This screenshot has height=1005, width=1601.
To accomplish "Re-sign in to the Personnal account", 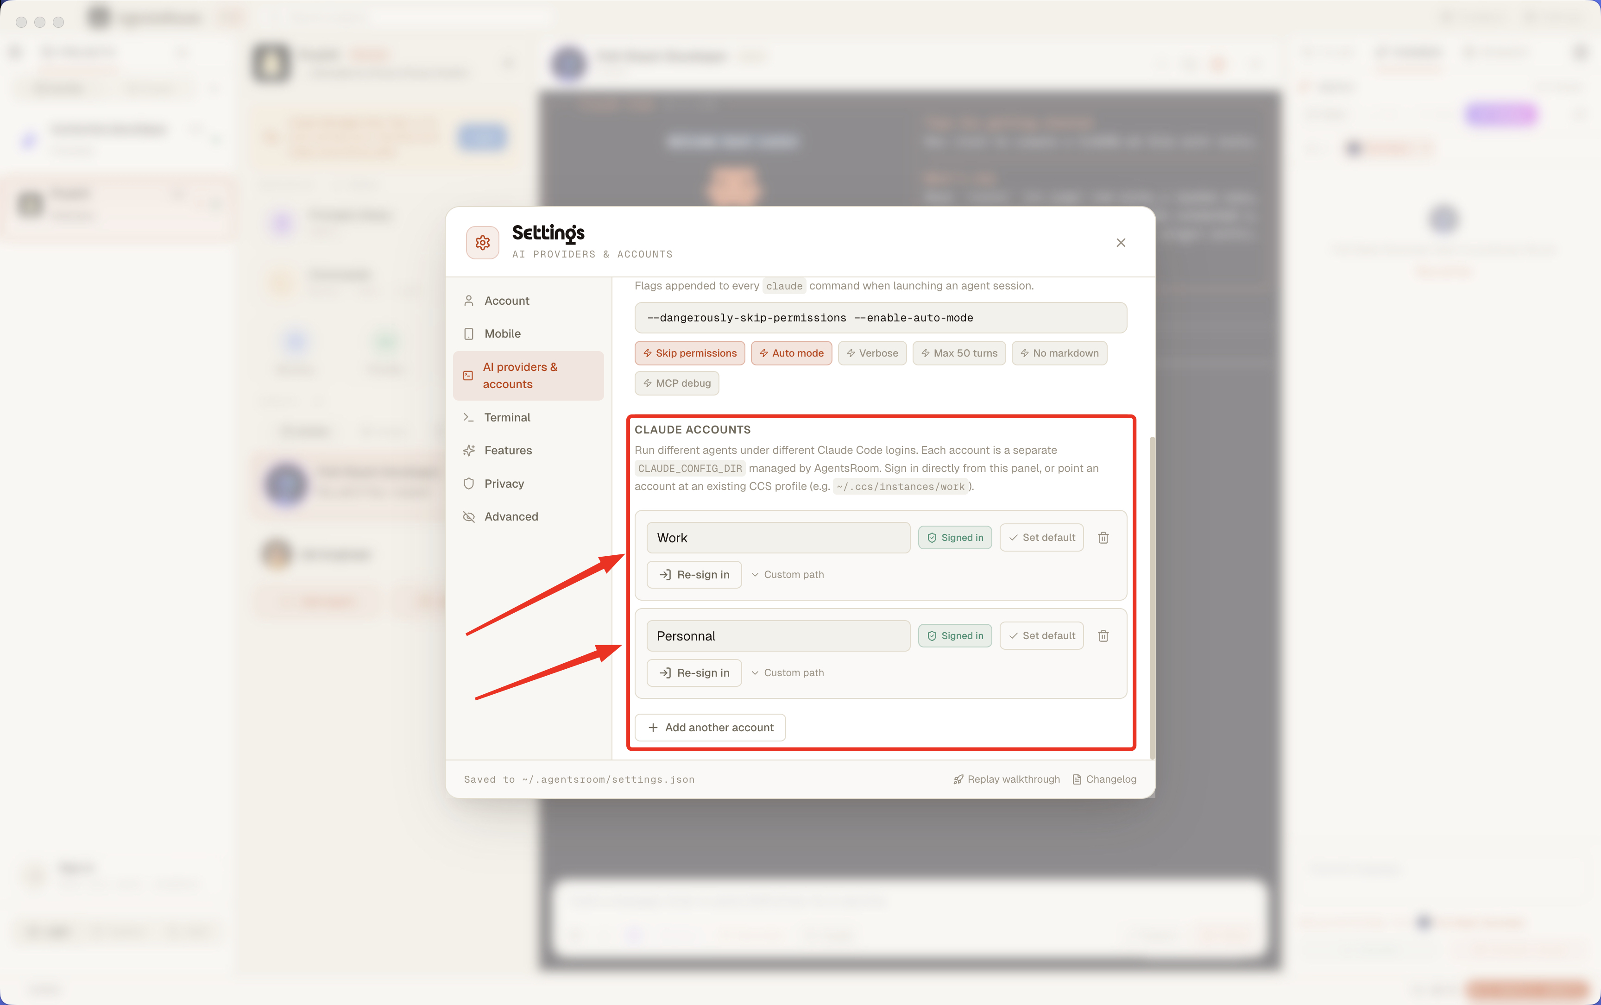I will tap(693, 672).
